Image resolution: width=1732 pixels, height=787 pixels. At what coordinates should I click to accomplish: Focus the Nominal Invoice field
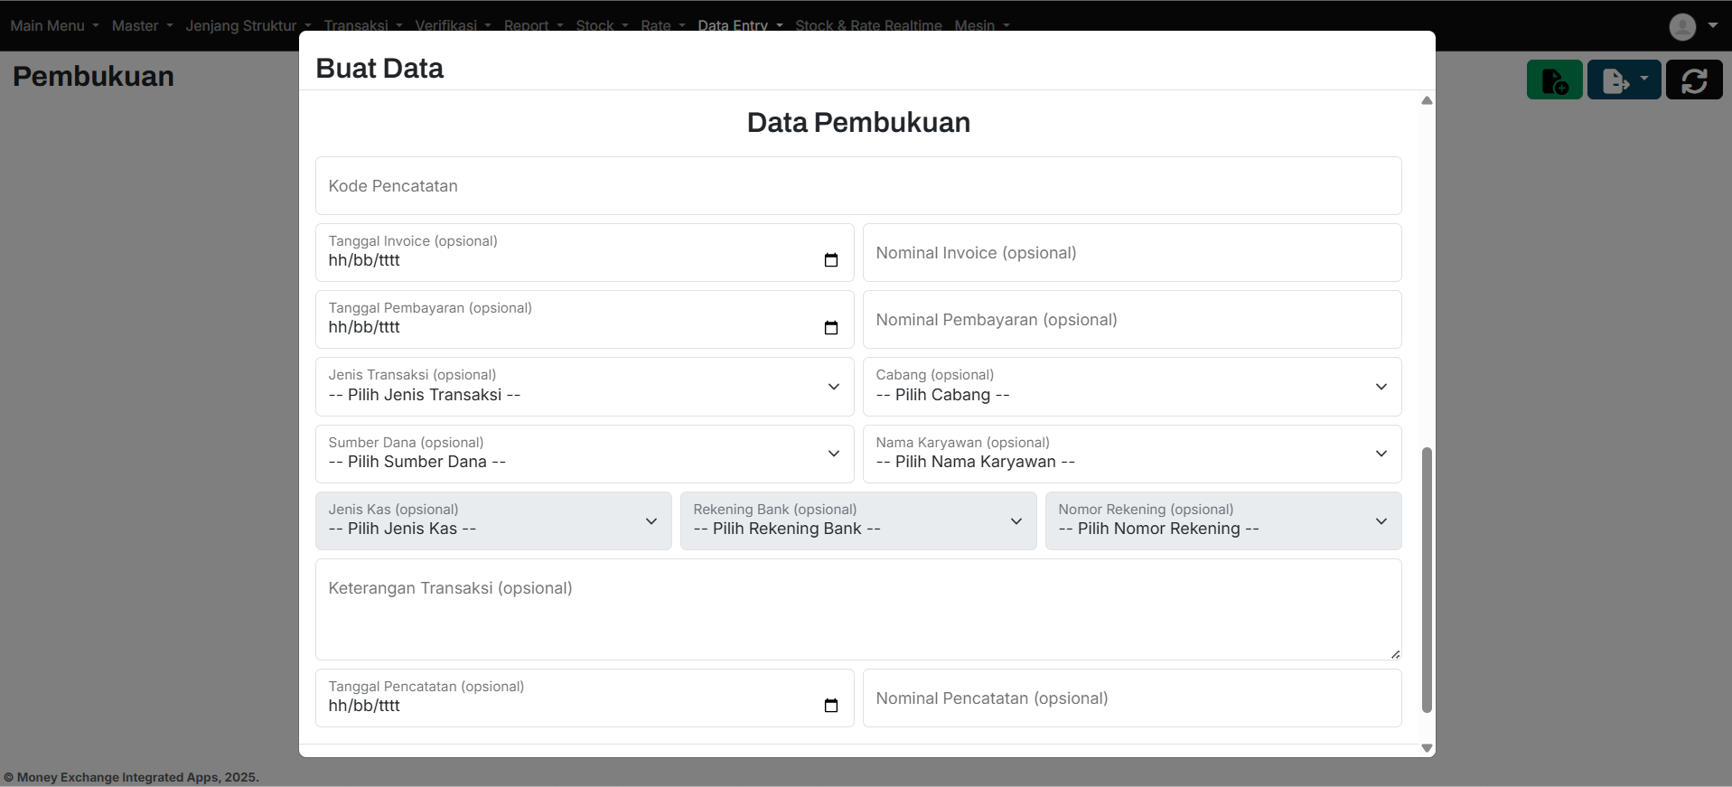[1131, 253]
